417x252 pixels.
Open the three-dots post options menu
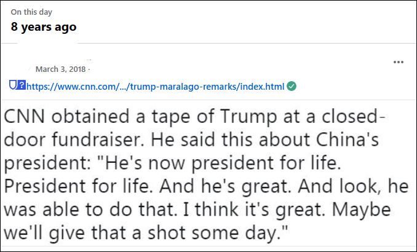[398, 62]
